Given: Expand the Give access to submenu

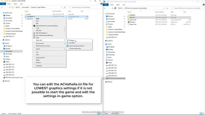Looking at the screenshot, I should [x=49, y=43].
